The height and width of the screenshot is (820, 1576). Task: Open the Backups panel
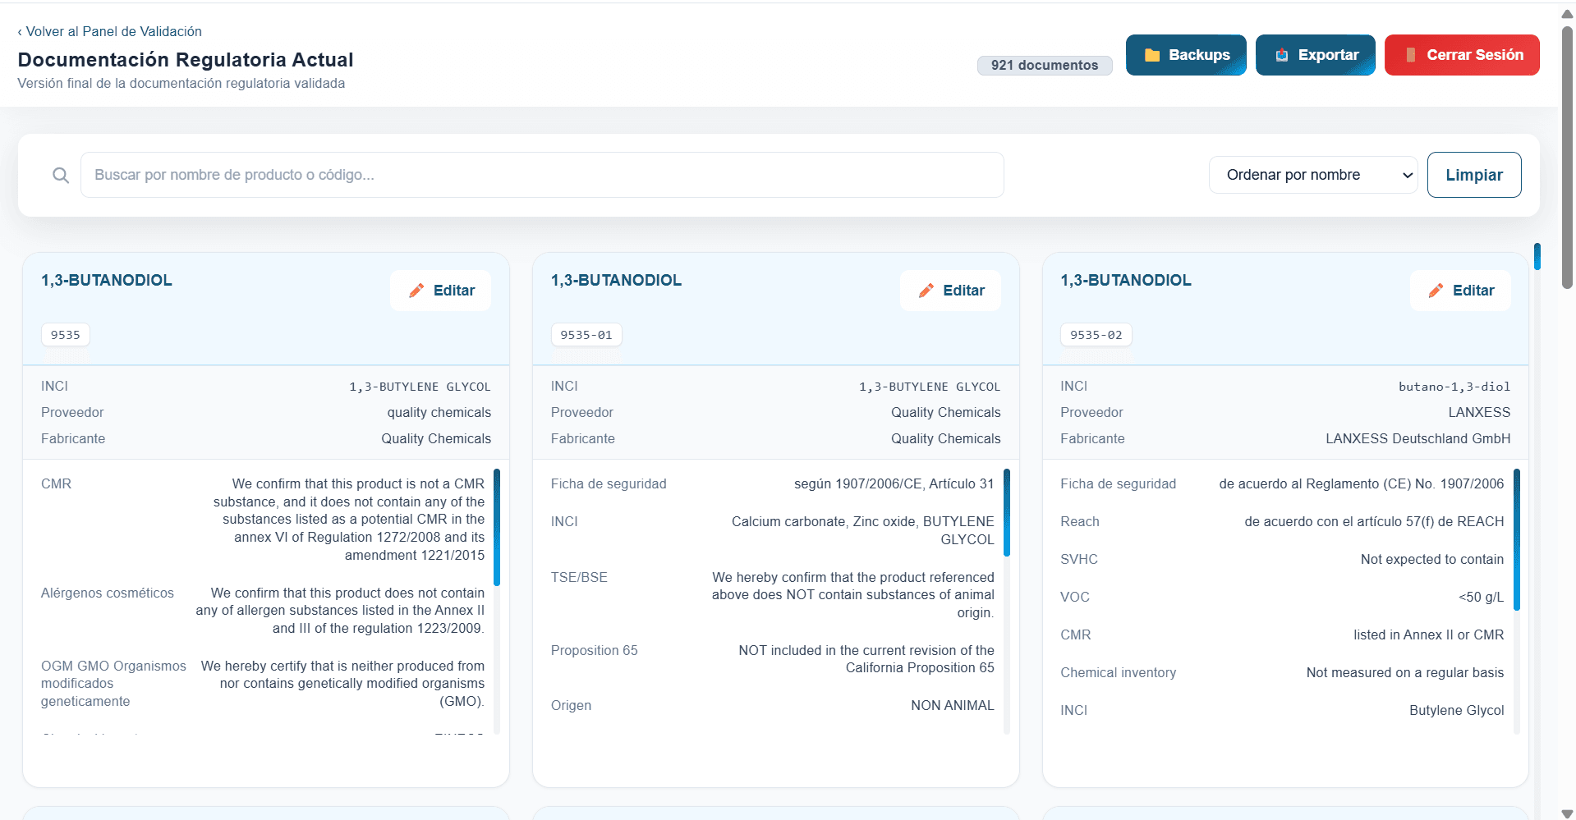[1186, 55]
